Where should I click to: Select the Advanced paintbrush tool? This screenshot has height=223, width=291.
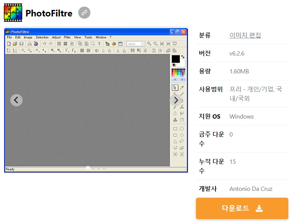click(x=182, y=107)
